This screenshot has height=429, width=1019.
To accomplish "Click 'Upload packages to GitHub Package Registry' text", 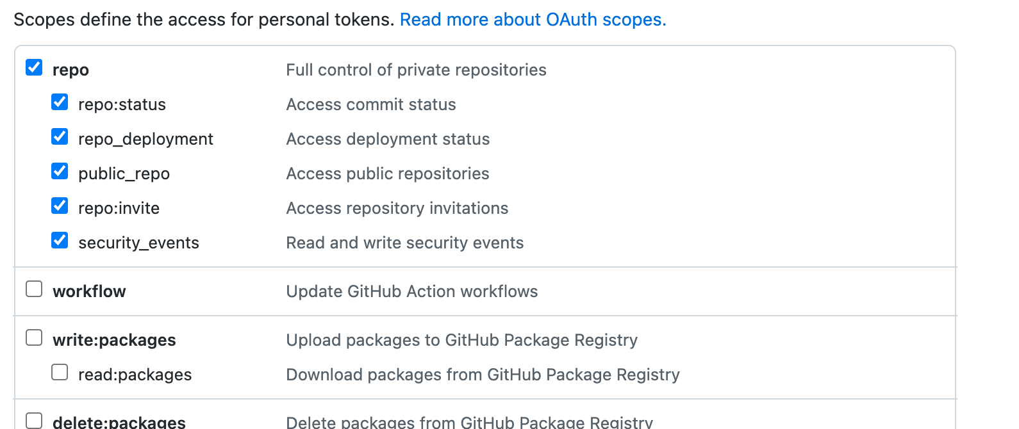I will pos(461,340).
